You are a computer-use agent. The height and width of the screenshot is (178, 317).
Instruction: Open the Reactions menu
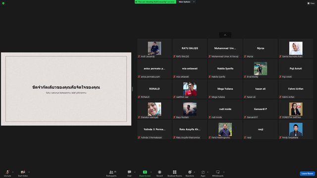point(190,173)
